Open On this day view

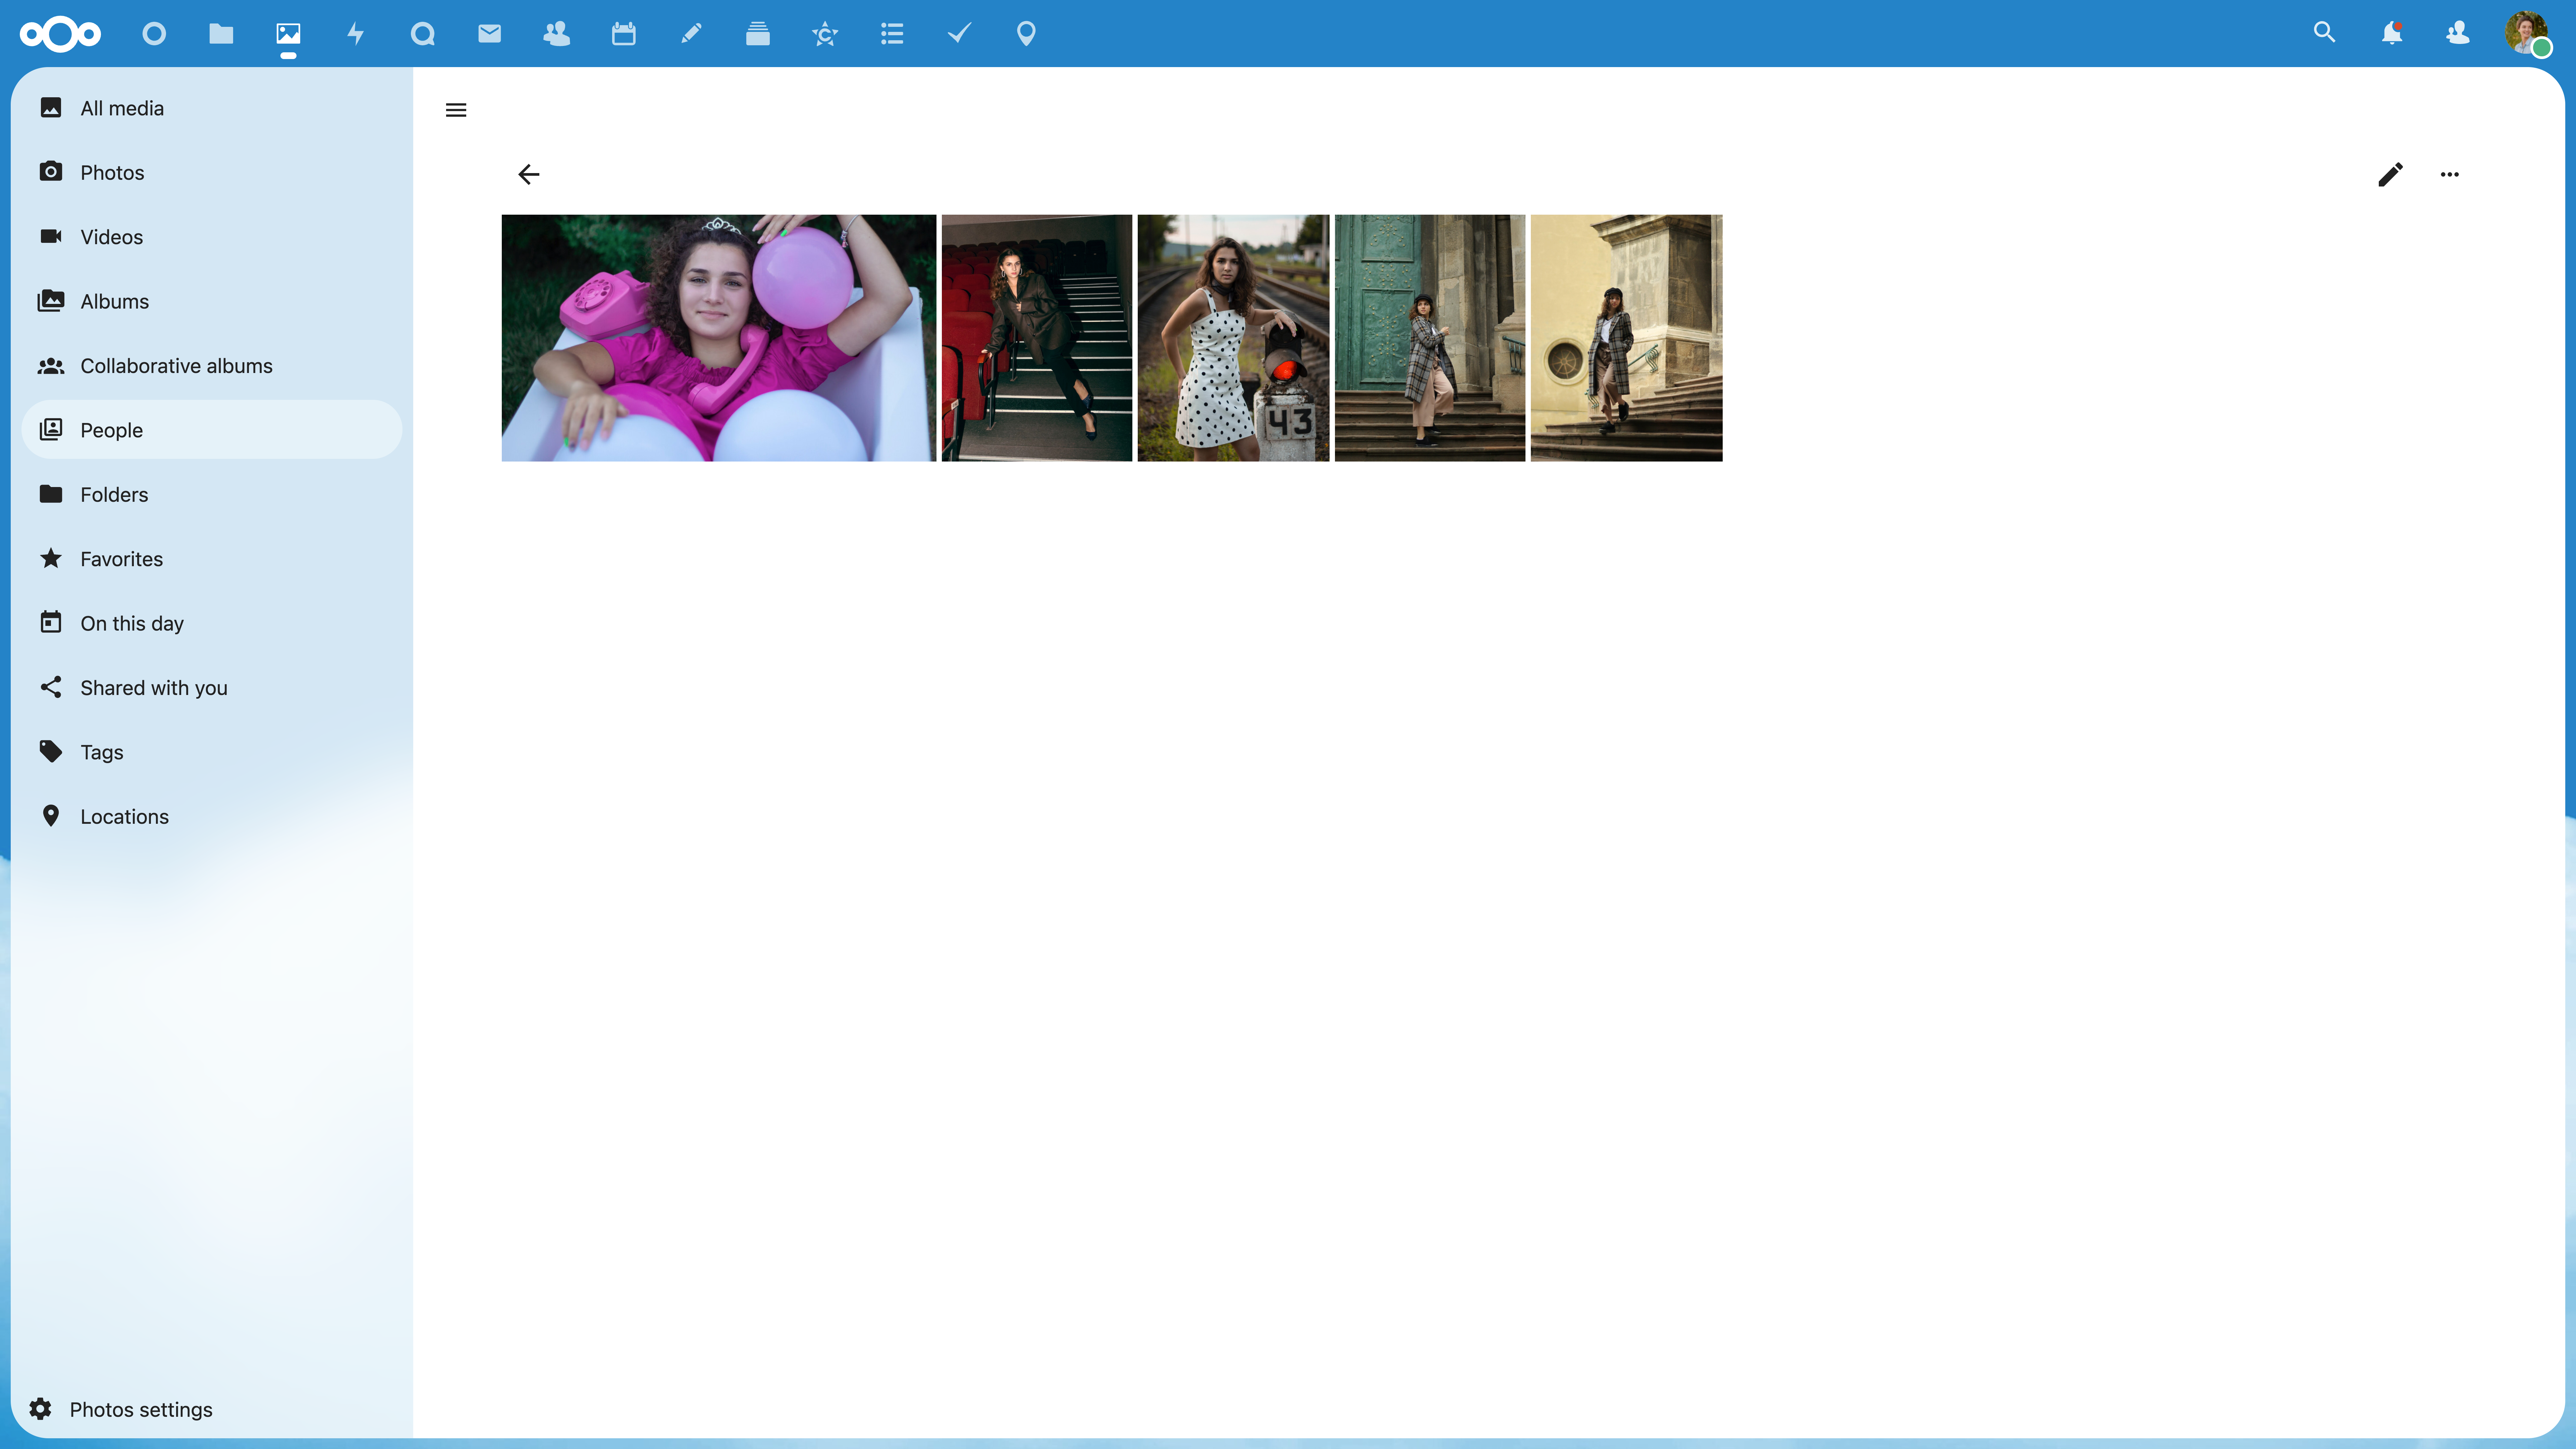coord(212,623)
